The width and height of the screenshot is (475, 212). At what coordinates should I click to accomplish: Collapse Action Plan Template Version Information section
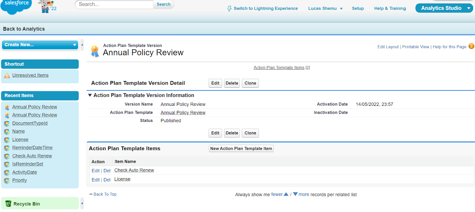tap(90, 95)
